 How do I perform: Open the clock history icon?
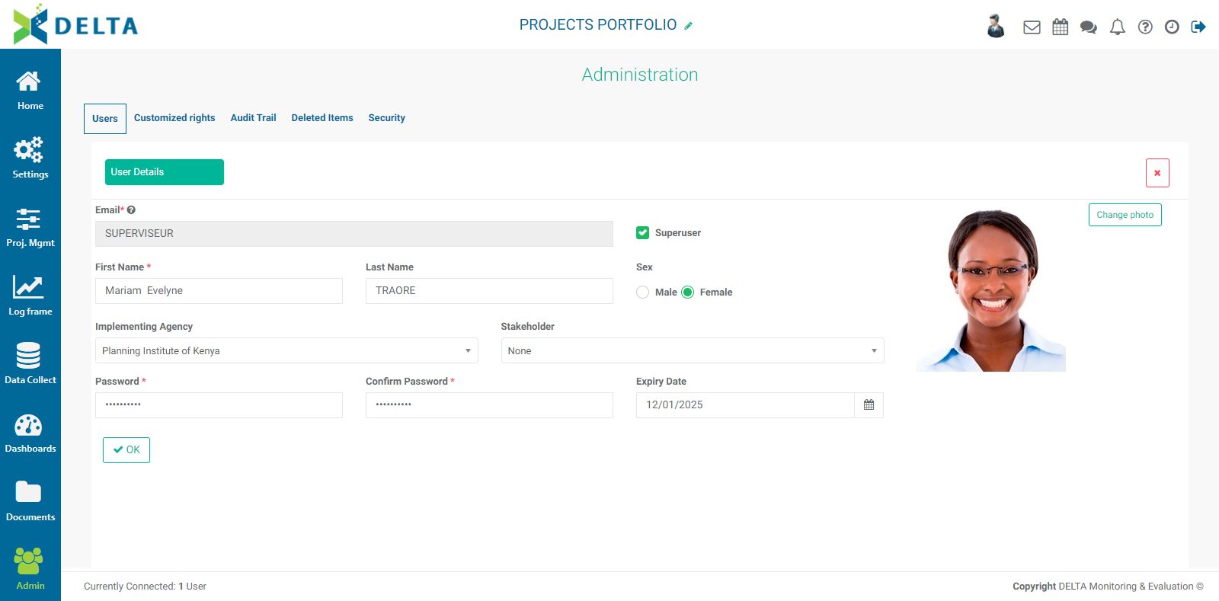(1172, 27)
